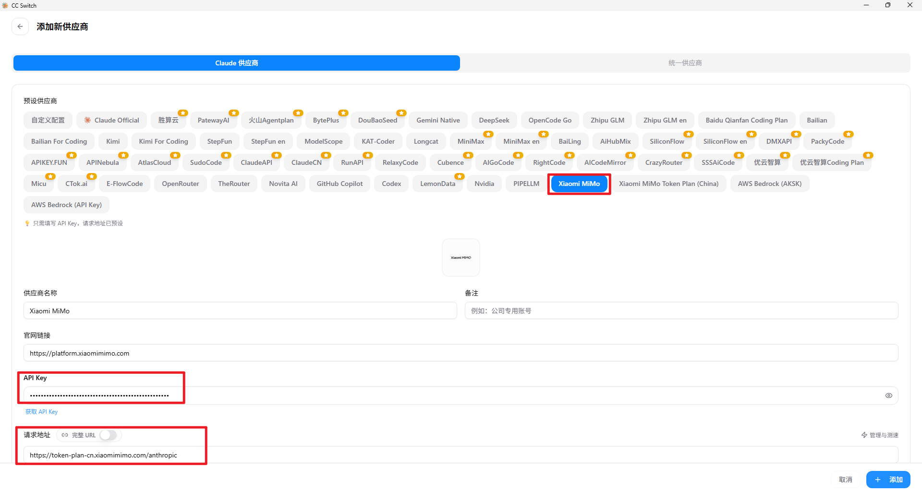Choose Gemini Native preset
Viewport: 922px width, 494px height.
click(438, 120)
